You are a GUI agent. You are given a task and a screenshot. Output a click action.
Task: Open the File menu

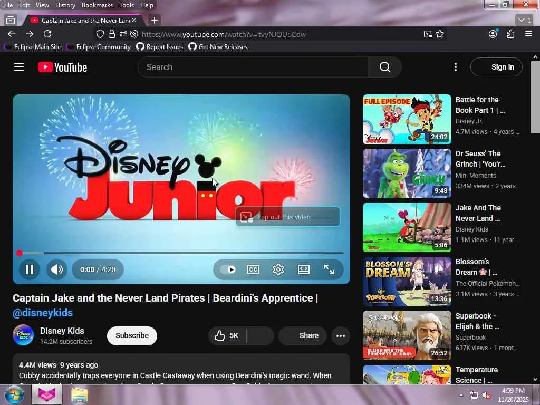7,5
